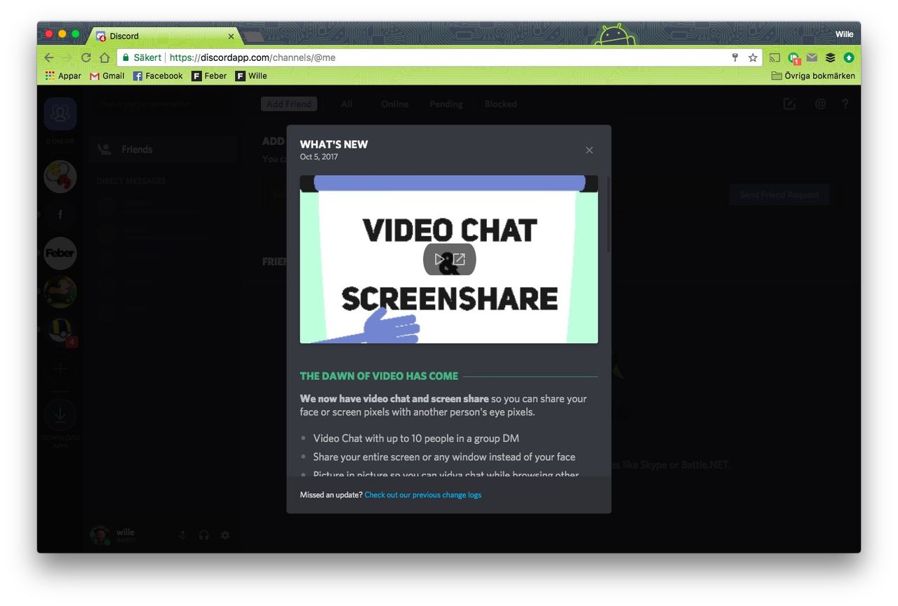The image size is (898, 606).
Task: Select the Discord browser tab
Action: pyautogui.click(x=165, y=36)
